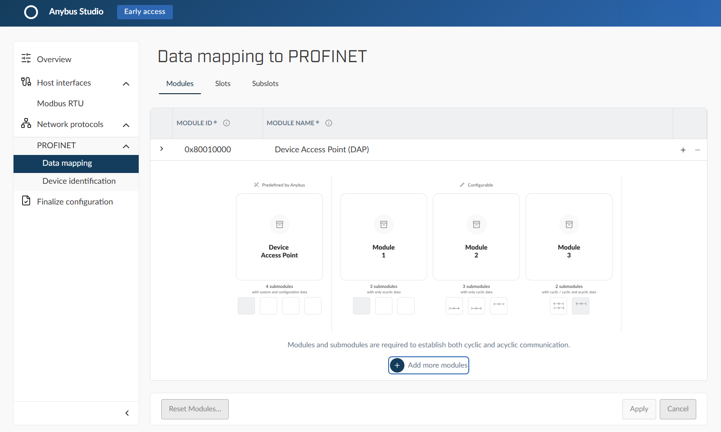Click the Module 2 card
Screen dimensions: 721x432
tap(476, 237)
